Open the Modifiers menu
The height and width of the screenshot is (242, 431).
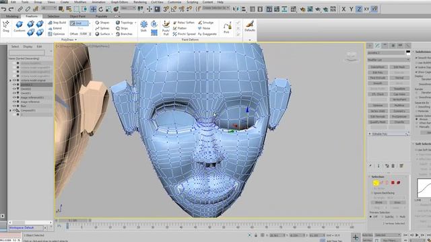[80, 2]
